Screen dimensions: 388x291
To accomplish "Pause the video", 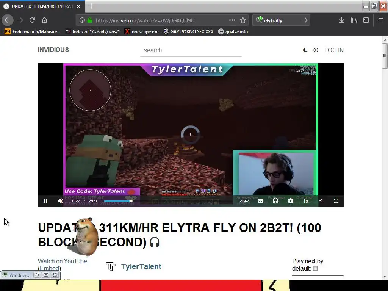I will pyautogui.click(x=45, y=201).
